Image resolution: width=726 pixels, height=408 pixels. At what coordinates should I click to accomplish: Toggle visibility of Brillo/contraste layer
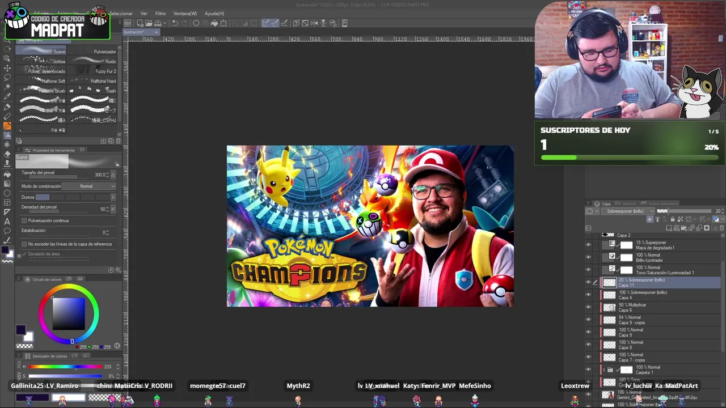588,257
